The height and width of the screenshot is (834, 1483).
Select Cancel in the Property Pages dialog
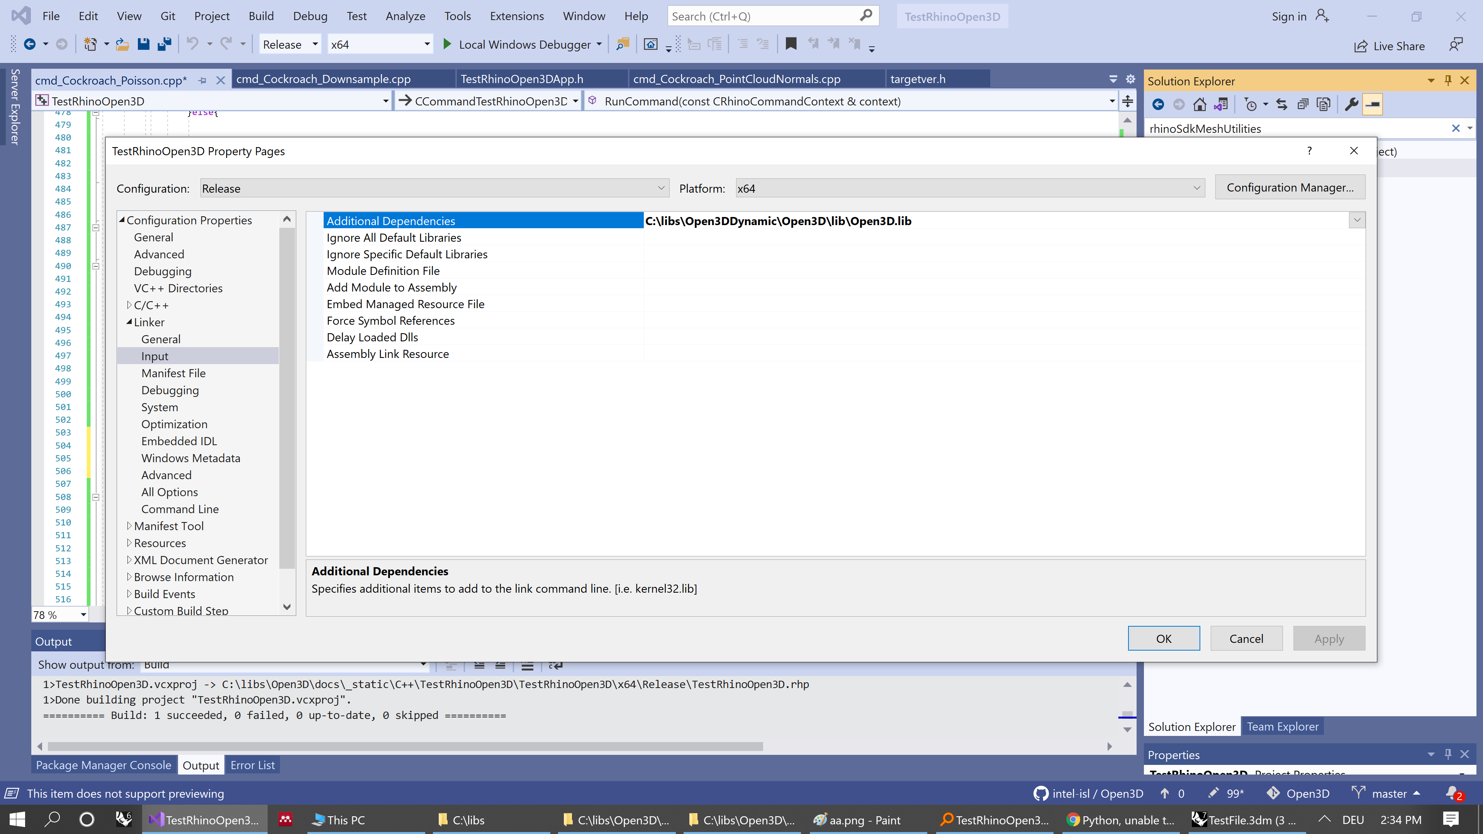pyautogui.click(x=1246, y=638)
